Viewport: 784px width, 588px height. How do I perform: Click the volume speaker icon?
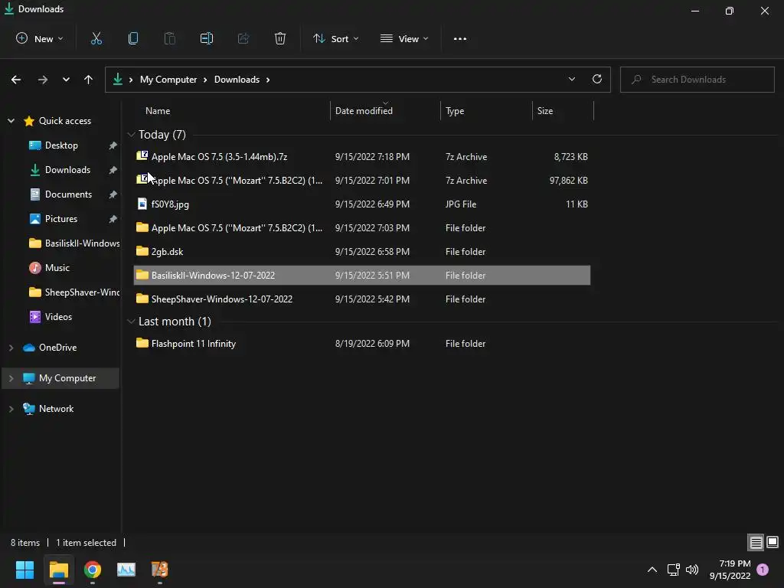tap(692, 570)
